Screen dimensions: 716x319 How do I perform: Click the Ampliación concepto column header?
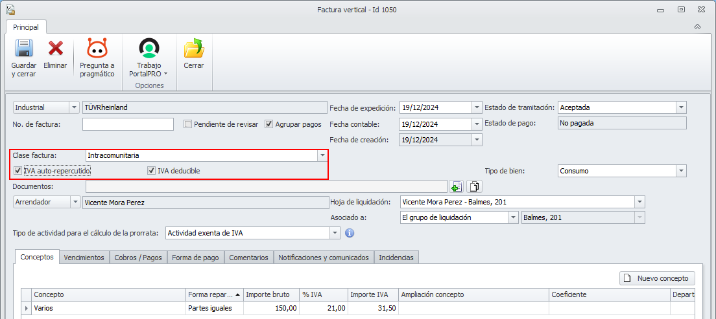[473, 295]
